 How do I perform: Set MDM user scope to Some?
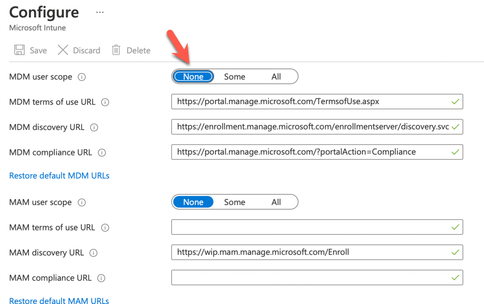point(234,77)
